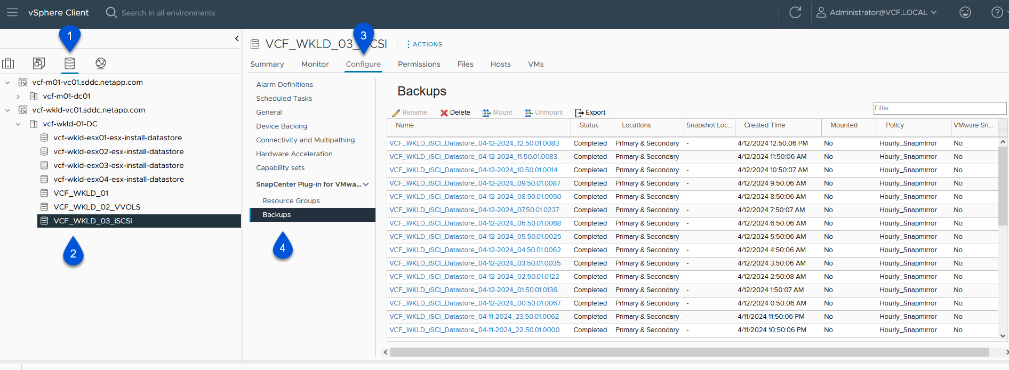
Task: Collapse SnapCenter Plug-in for VMware section
Action: click(366, 184)
